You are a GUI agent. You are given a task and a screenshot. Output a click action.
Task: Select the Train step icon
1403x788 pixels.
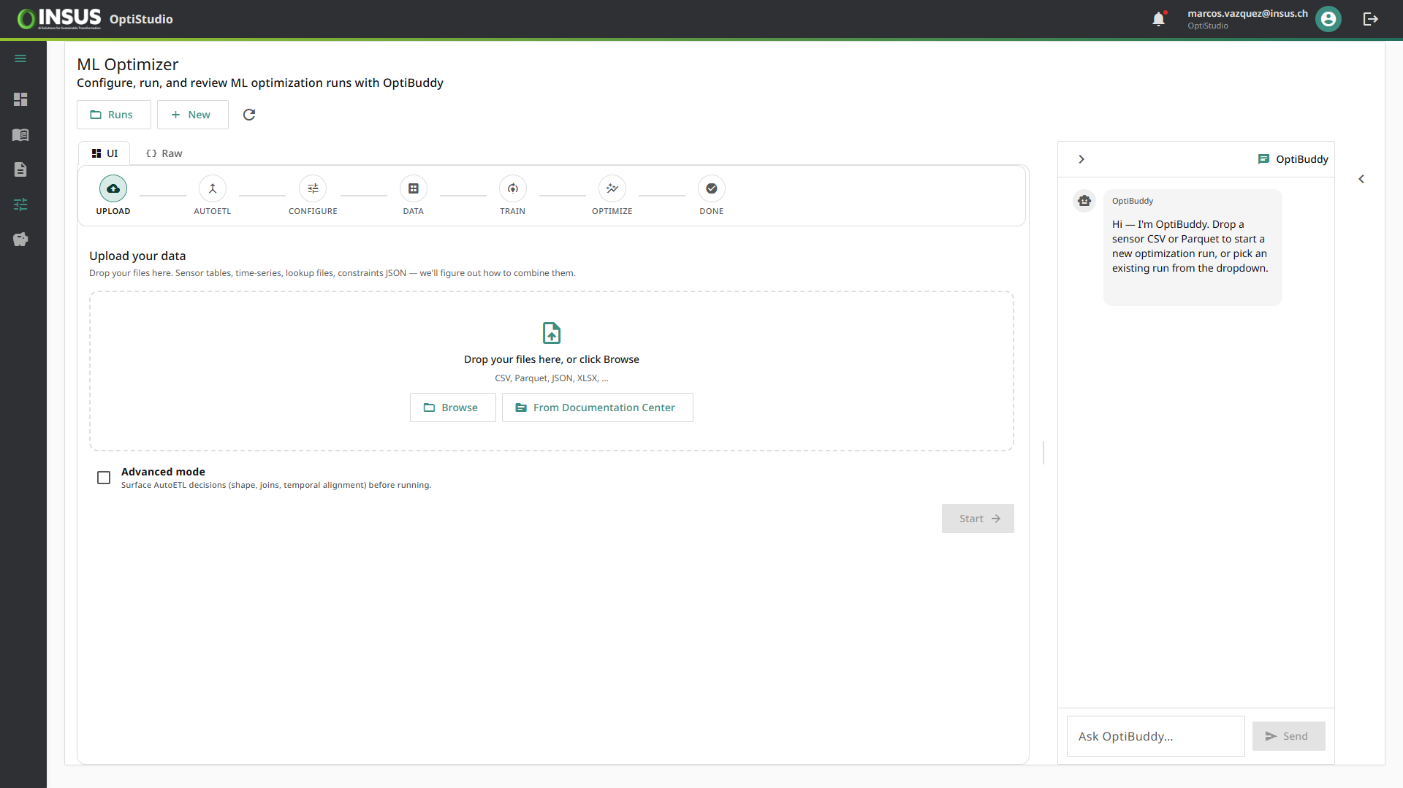click(x=513, y=188)
